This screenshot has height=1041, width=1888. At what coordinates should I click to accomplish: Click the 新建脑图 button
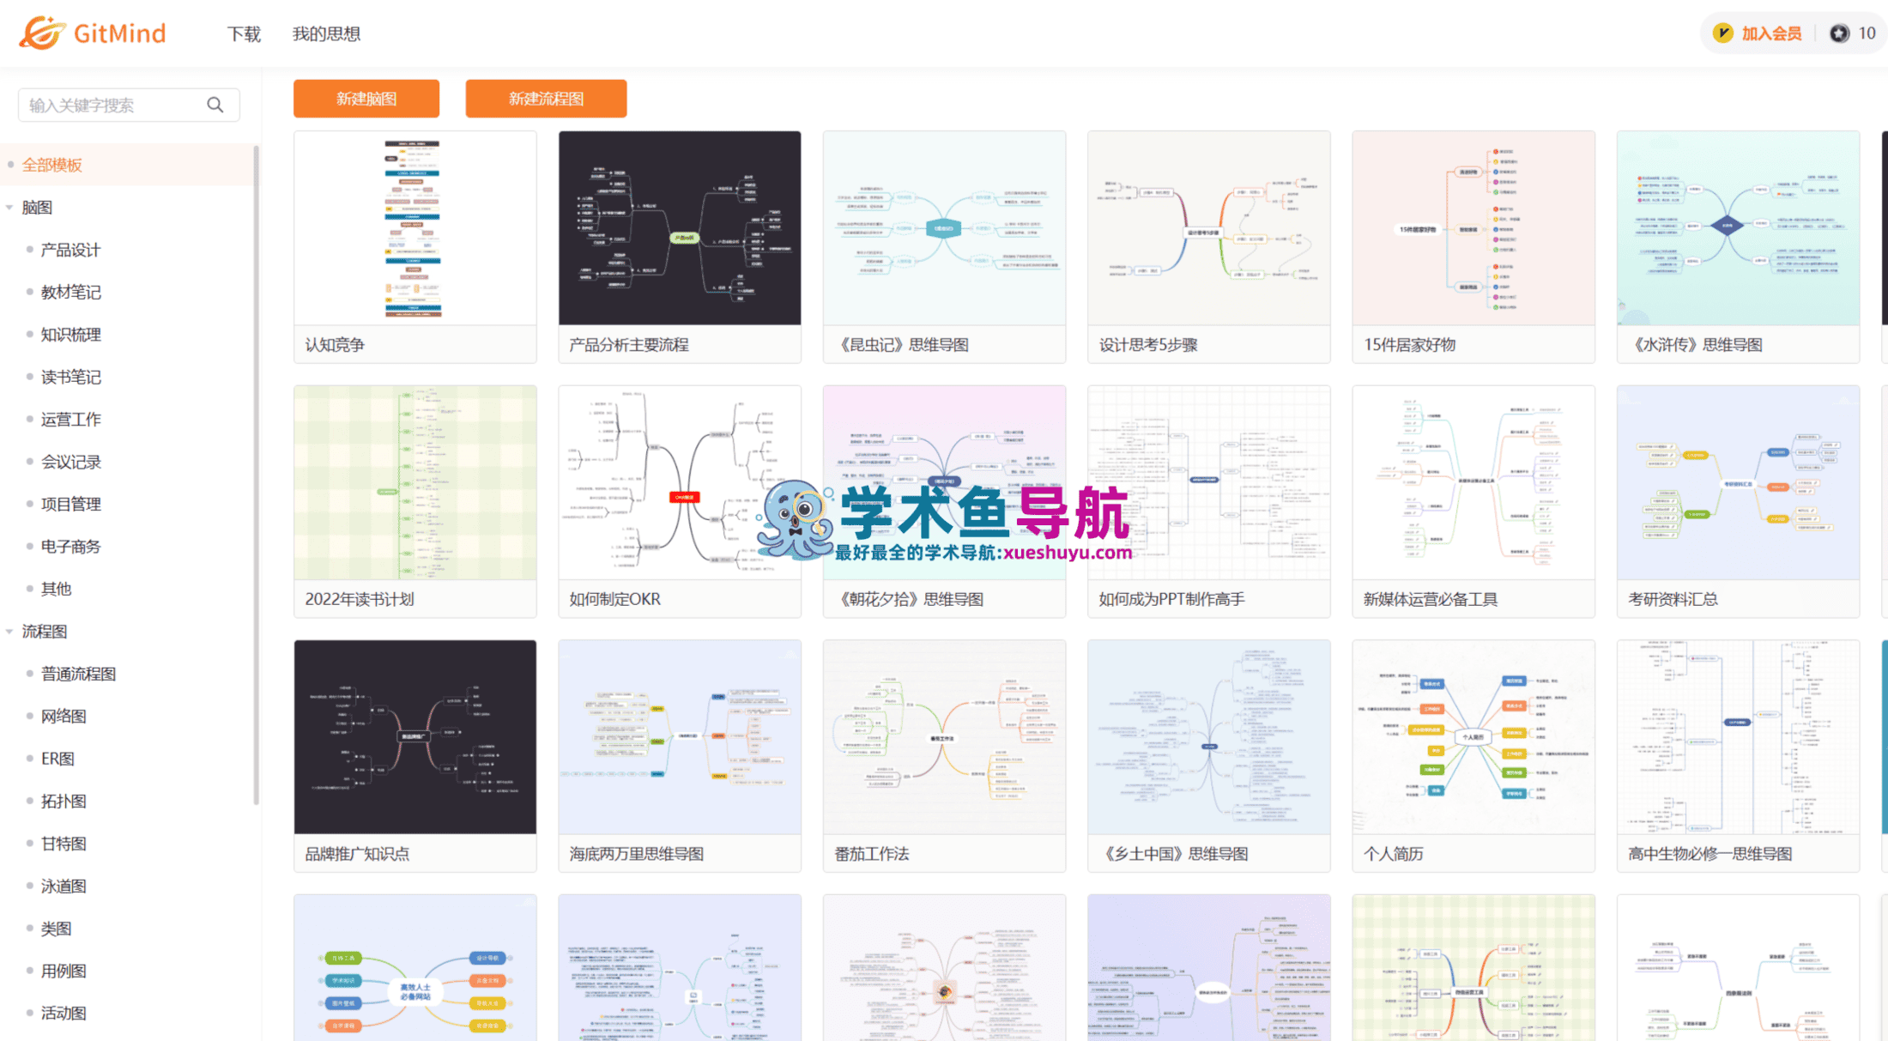coord(366,99)
